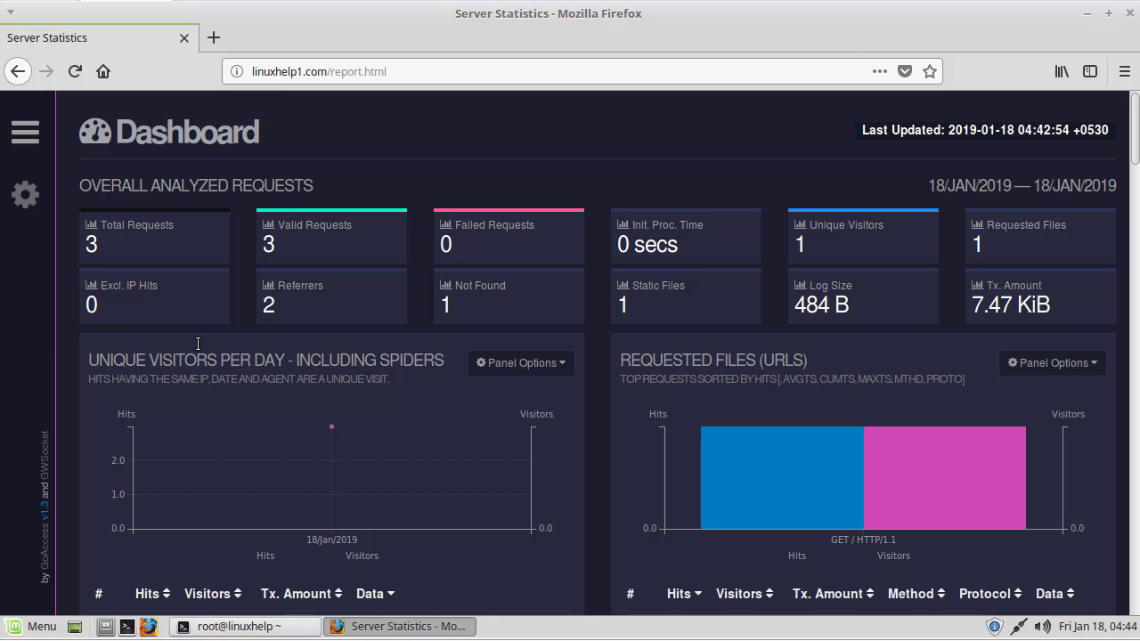Sort Unique Visitors table by Data

pyautogui.click(x=375, y=593)
